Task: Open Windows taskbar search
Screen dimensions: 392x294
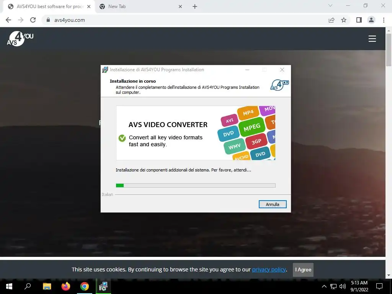Action: [28, 286]
